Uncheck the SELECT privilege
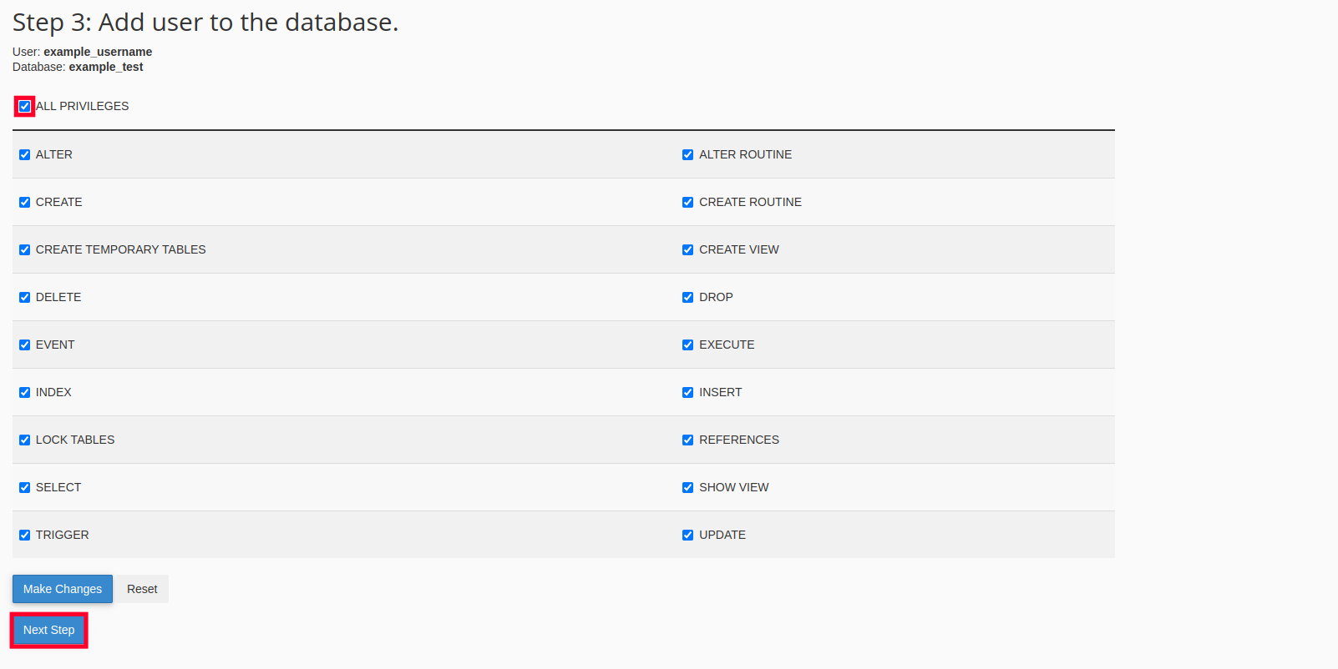 (x=24, y=488)
